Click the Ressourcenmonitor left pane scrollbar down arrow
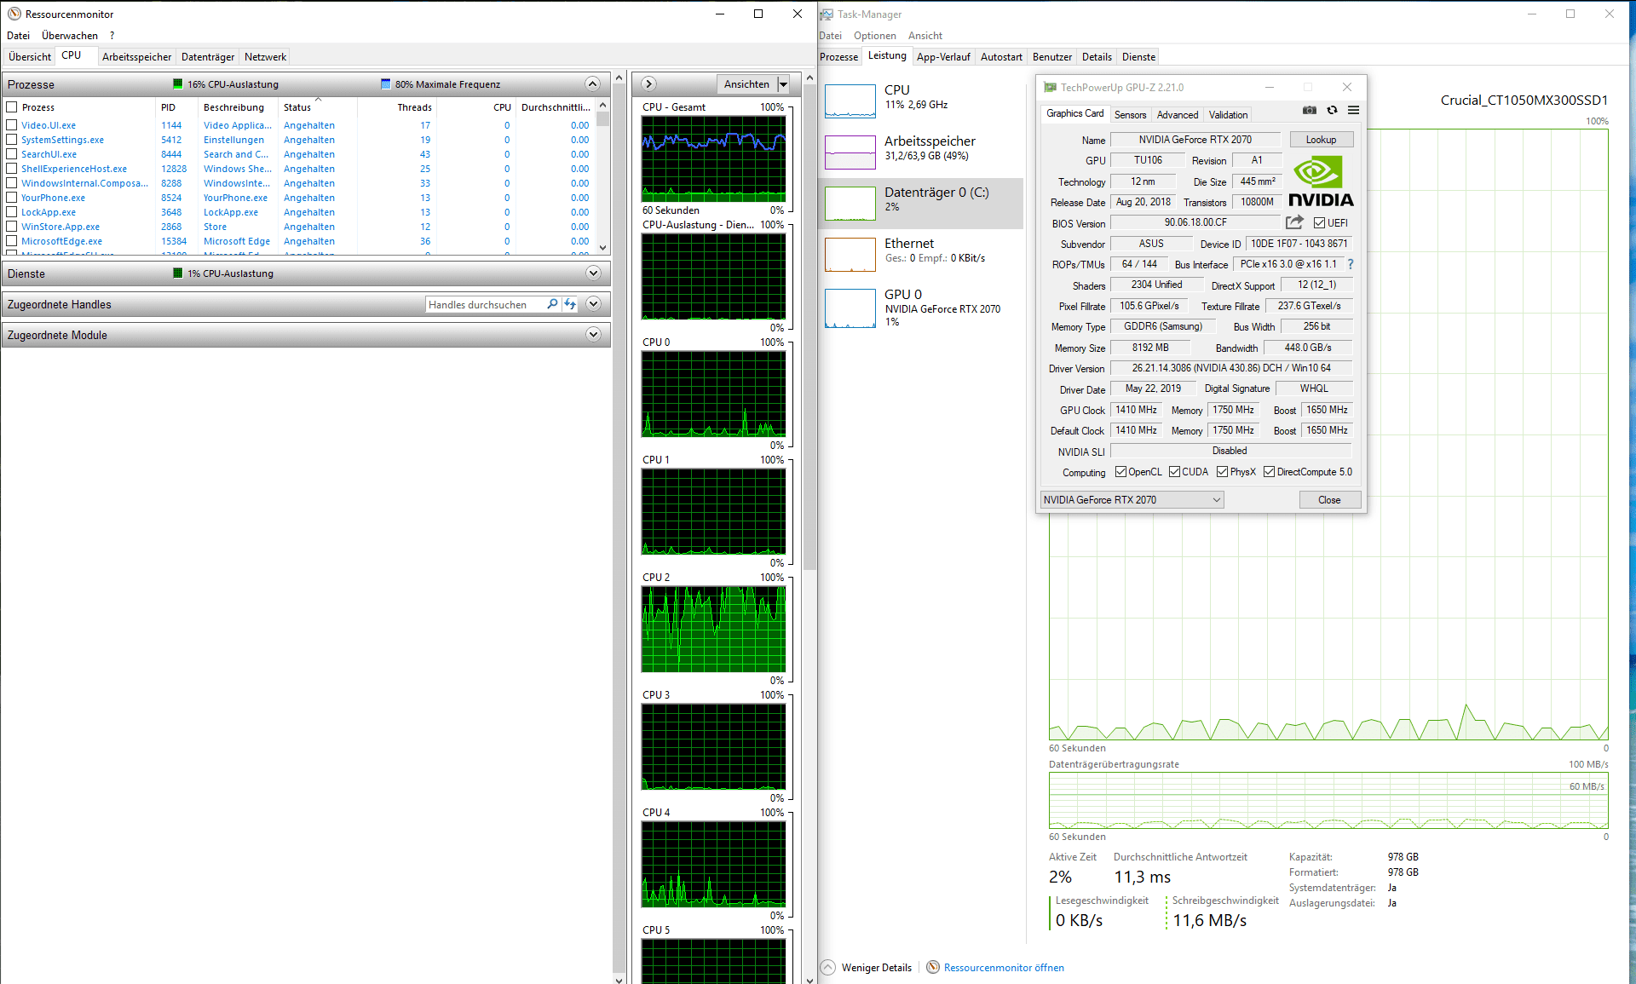This screenshot has height=984, width=1636. click(619, 979)
